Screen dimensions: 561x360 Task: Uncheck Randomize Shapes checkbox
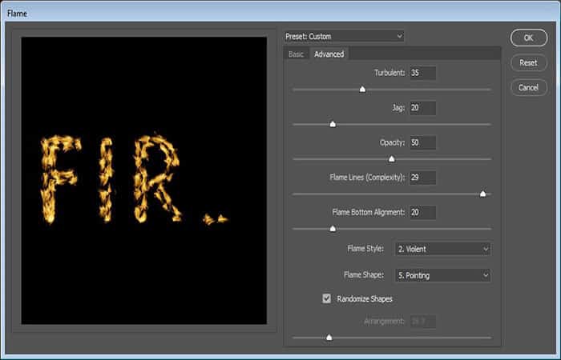pos(327,298)
